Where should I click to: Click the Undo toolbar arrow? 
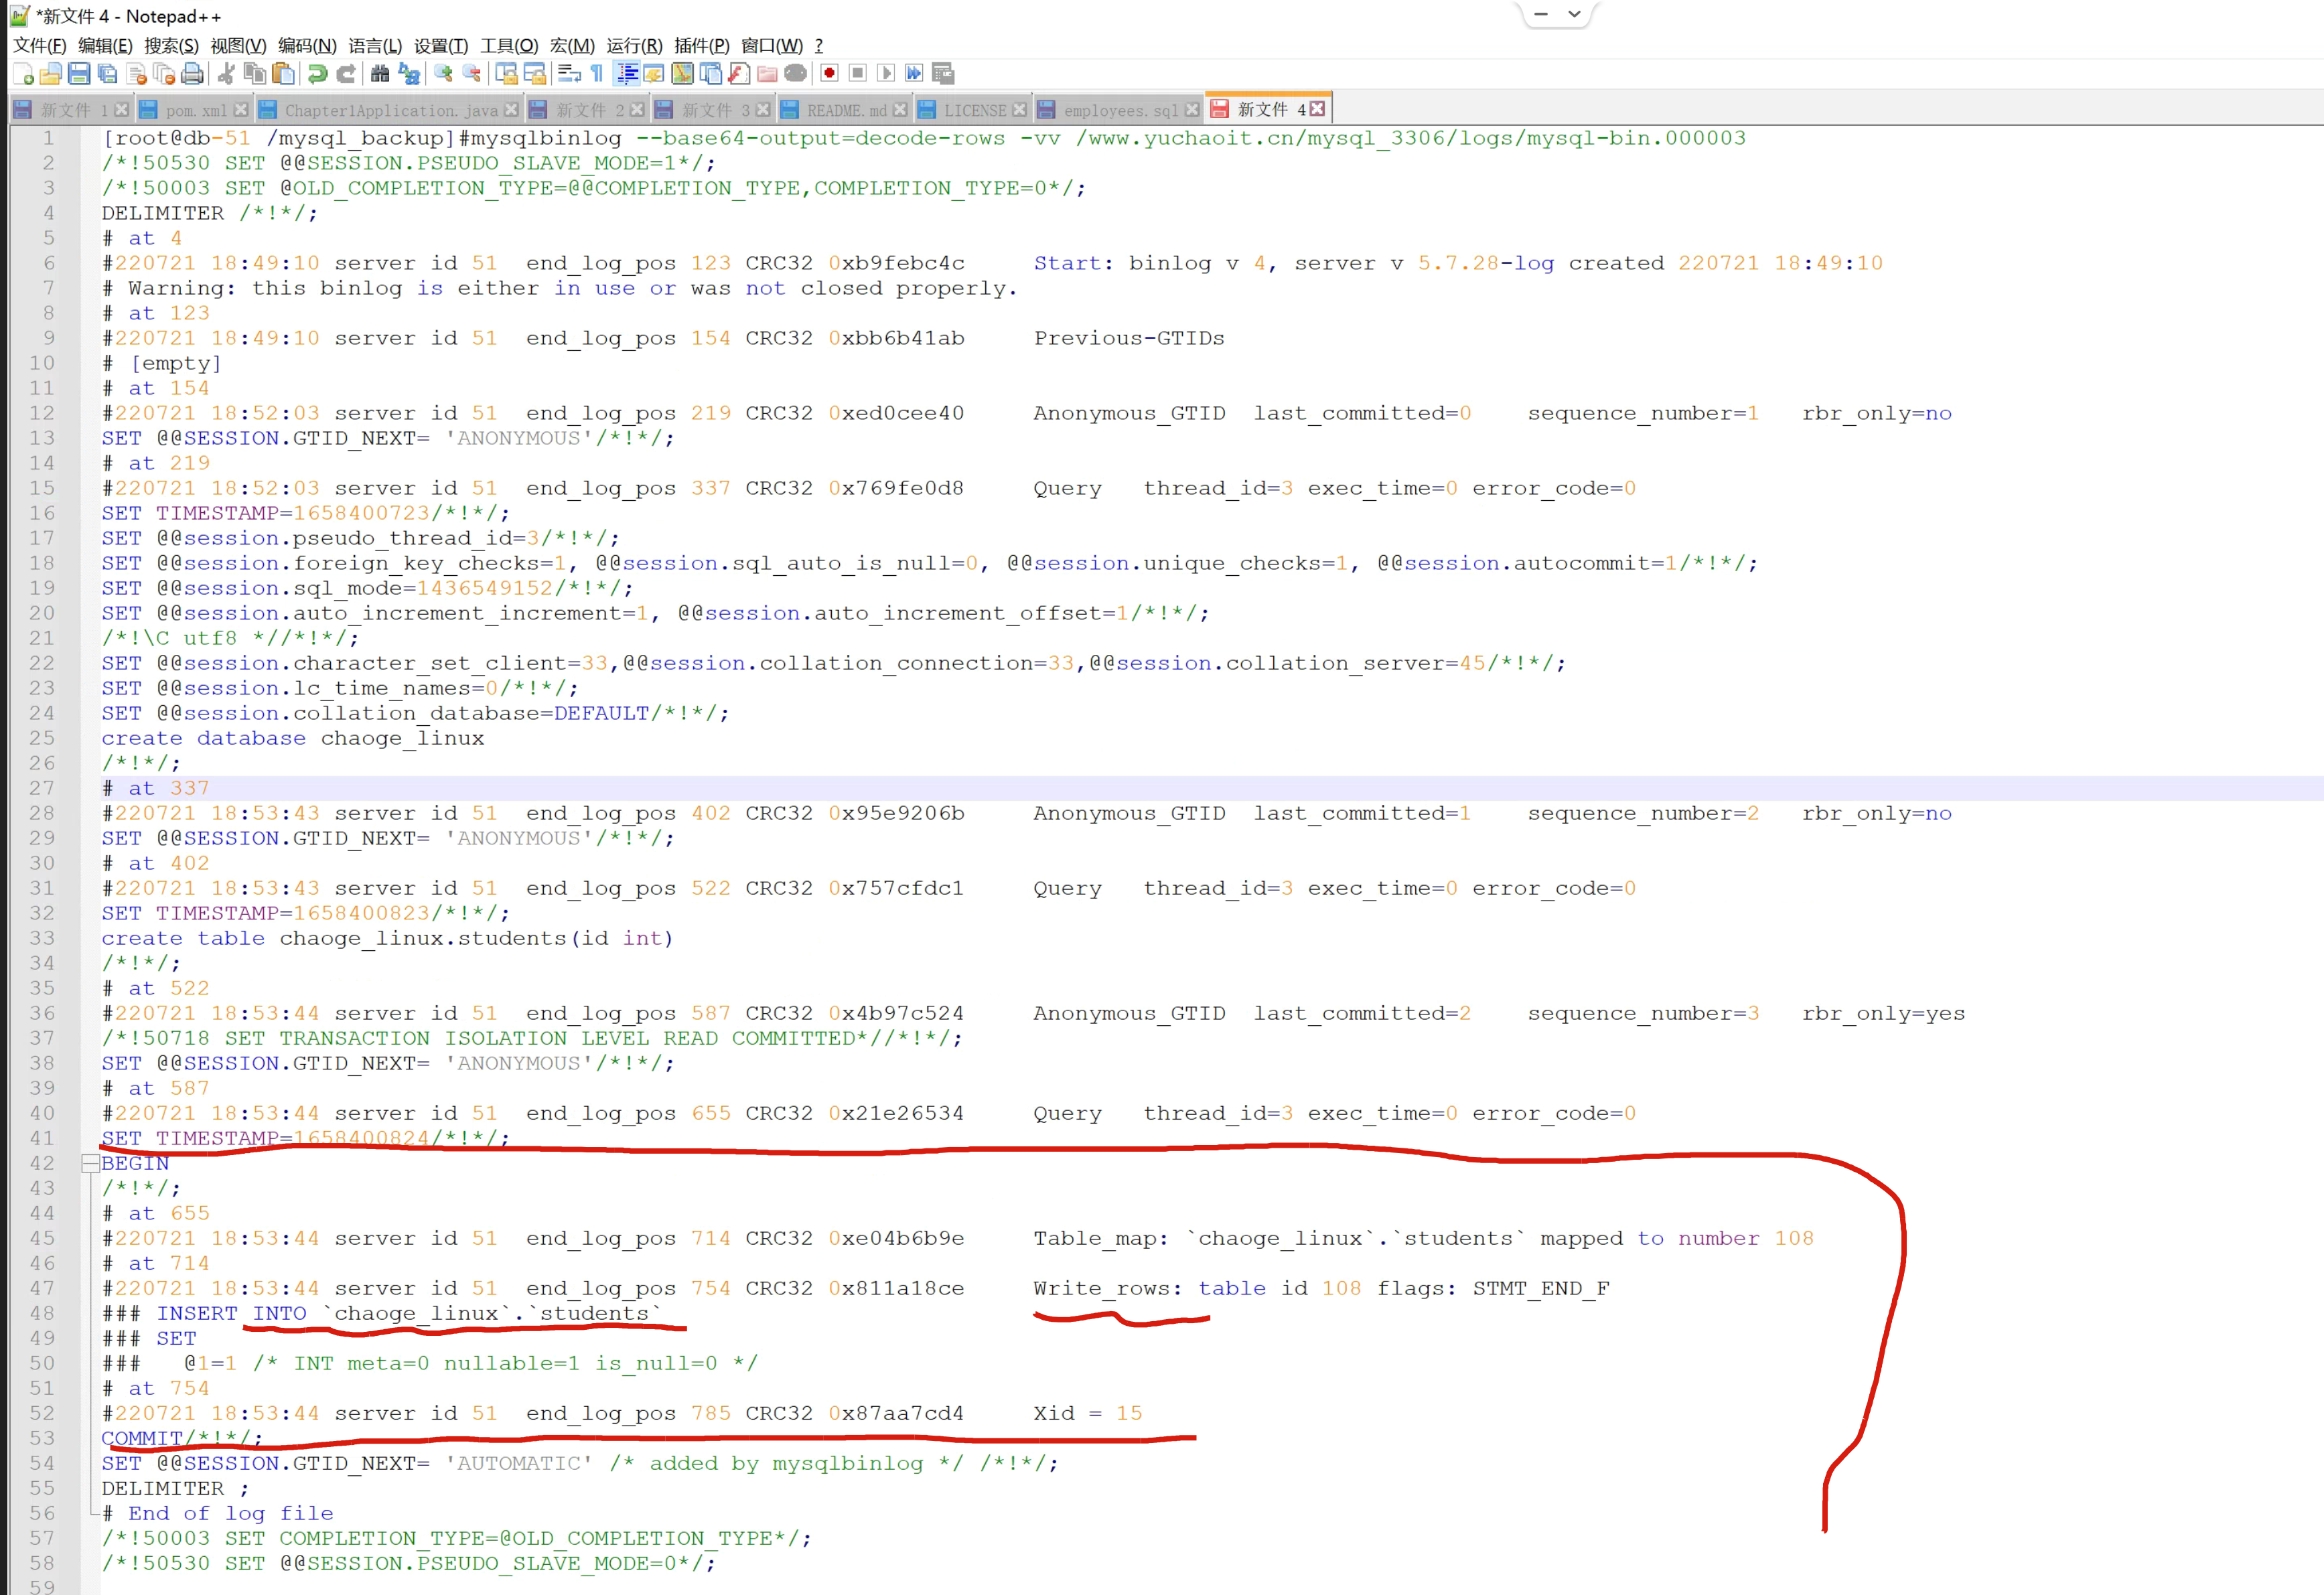[x=317, y=73]
